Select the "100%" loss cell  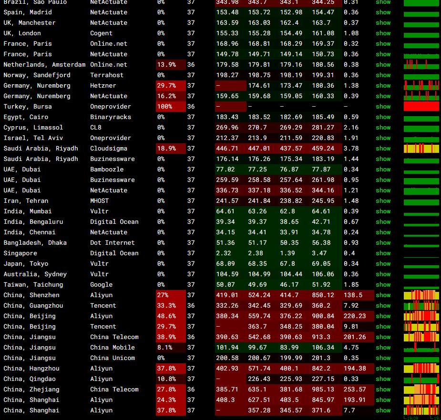[171, 107]
